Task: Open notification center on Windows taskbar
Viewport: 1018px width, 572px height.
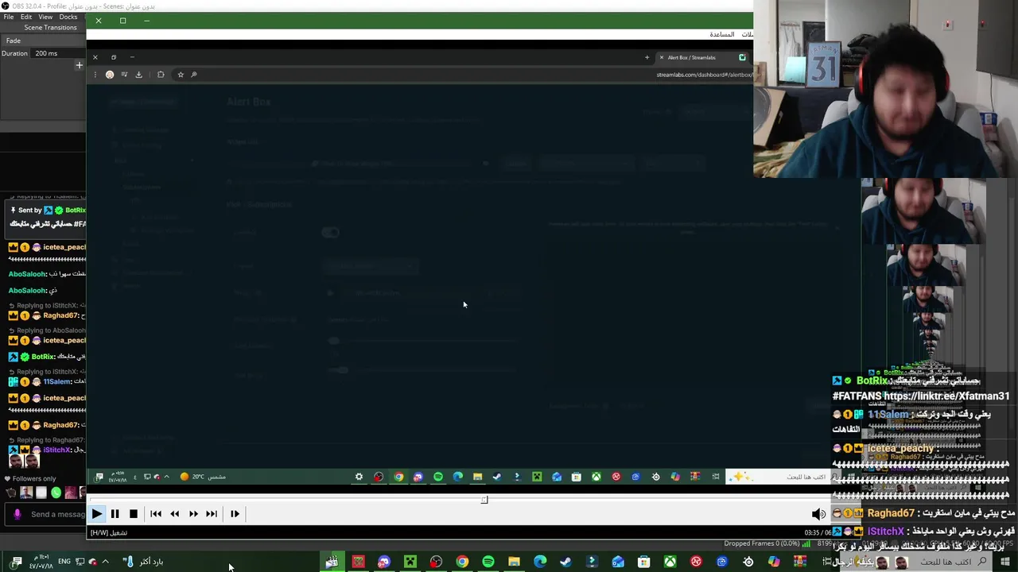Action: [x=17, y=562]
